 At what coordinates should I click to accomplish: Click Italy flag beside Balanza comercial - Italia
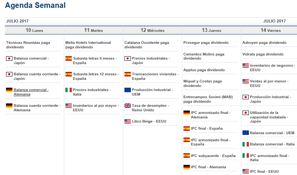245,144
